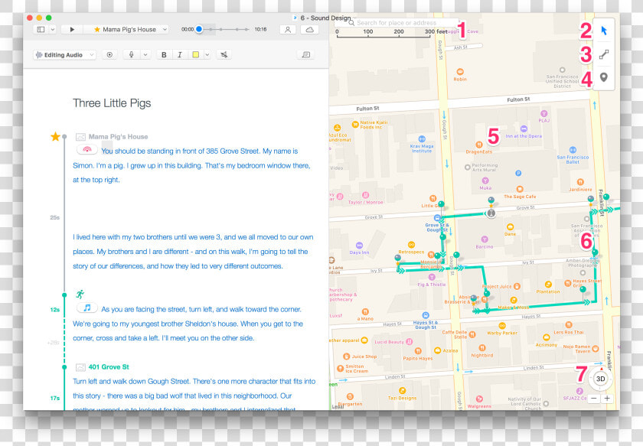Open the 401 Grove St section heading
This screenshot has width=643, height=446.
click(109, 367)
